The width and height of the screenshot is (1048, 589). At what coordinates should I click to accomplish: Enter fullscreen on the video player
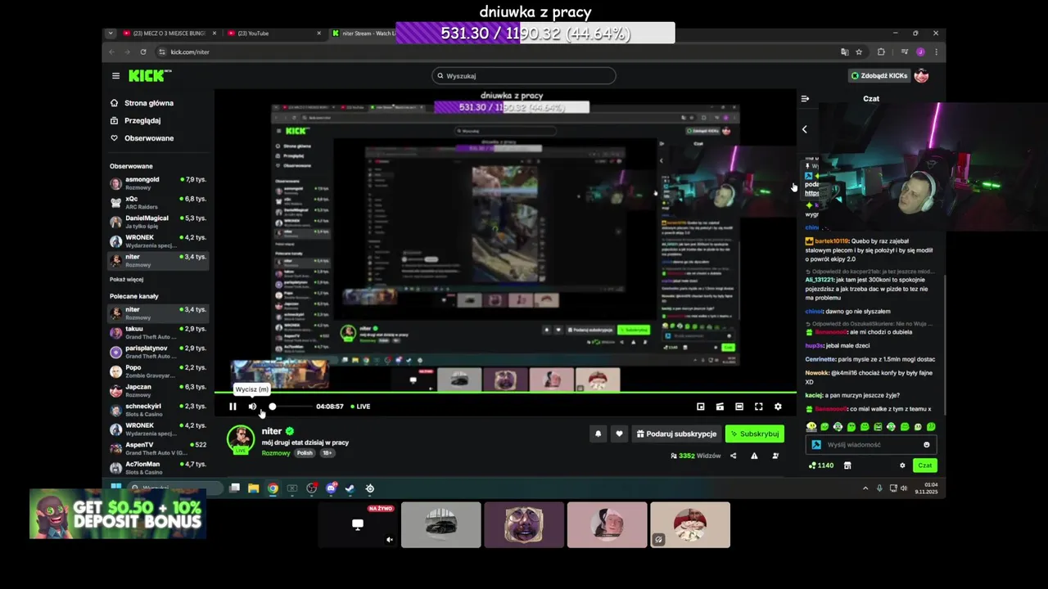point(759,407)
